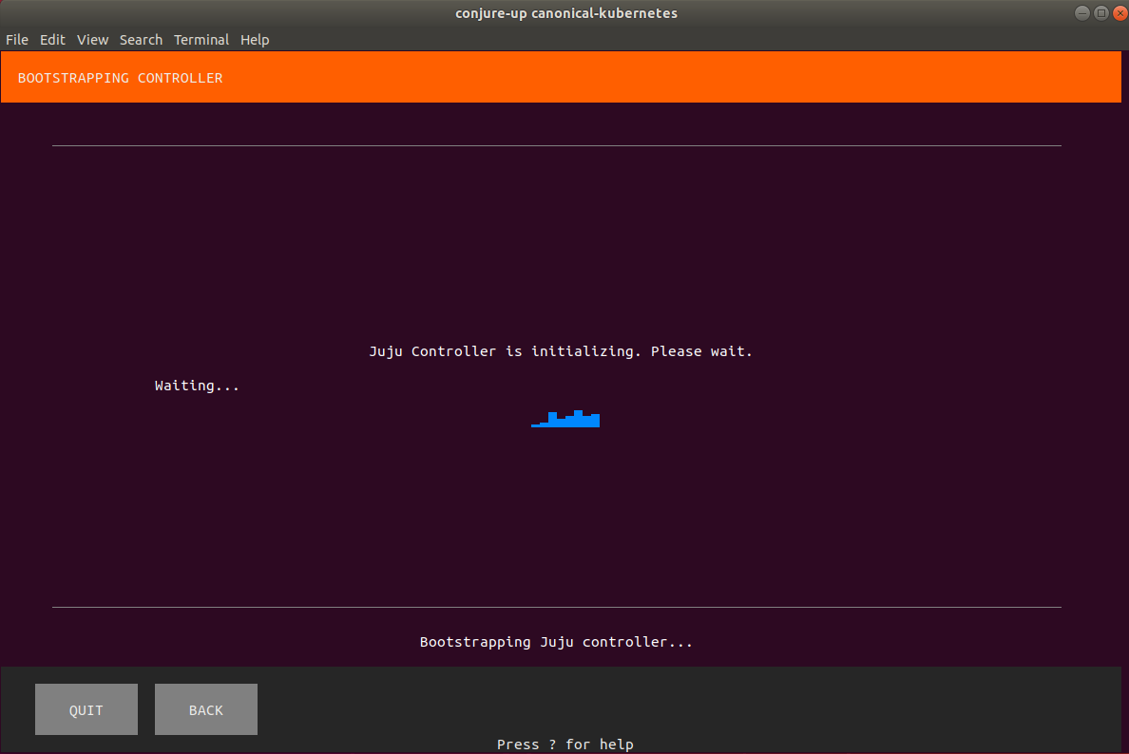The image size is (1129, 754).
Task: Minimize the terminal window
Action: tap(1082, 13)
